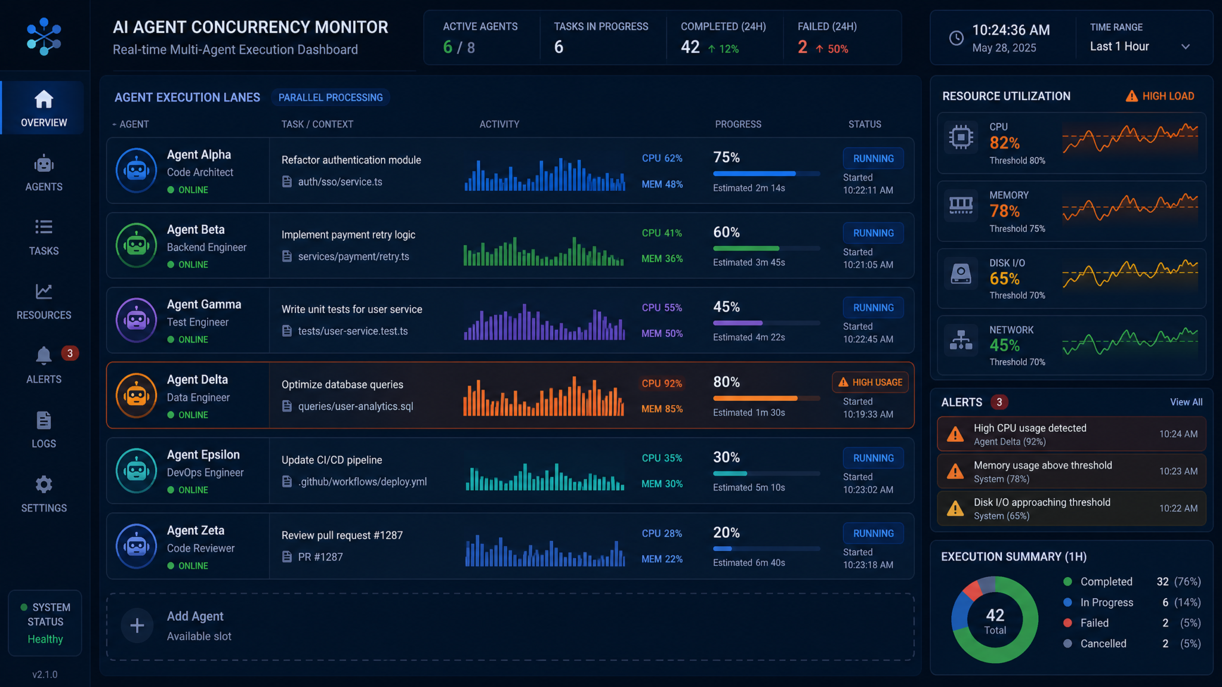Screen dimensions: 1222x687
Task: Click the execution summary donut chart
Action: click(x=995, y=620)
